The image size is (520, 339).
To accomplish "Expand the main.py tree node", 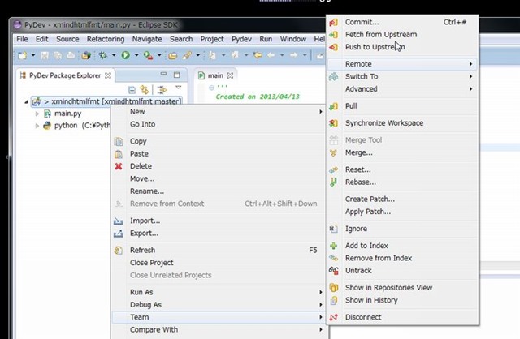I will click(x=37, y=114).
